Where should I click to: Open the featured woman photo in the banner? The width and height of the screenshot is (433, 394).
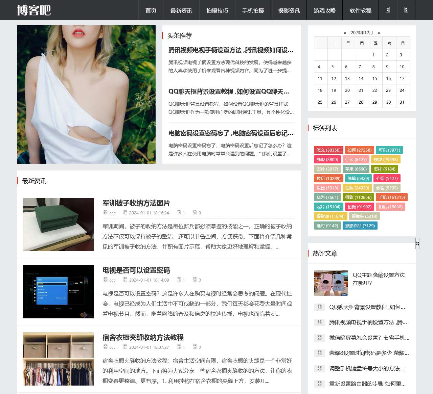[86, 95]
